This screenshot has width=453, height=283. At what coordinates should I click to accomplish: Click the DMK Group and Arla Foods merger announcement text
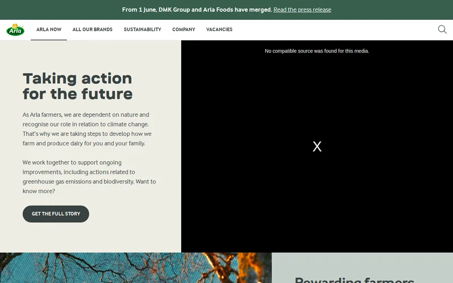click(197, 10)
